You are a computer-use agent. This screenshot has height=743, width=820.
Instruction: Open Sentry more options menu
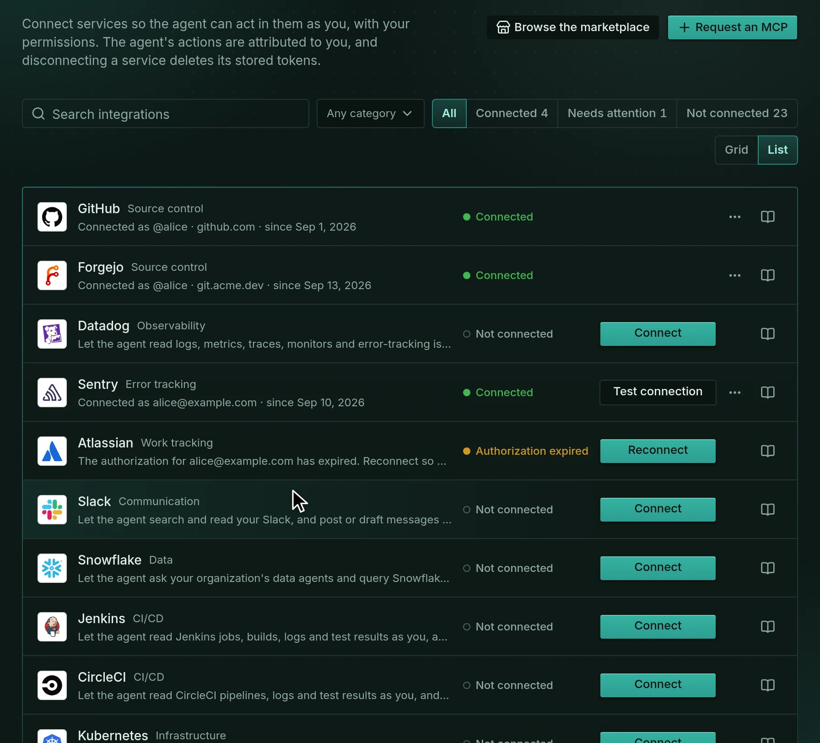coord(735,393)
